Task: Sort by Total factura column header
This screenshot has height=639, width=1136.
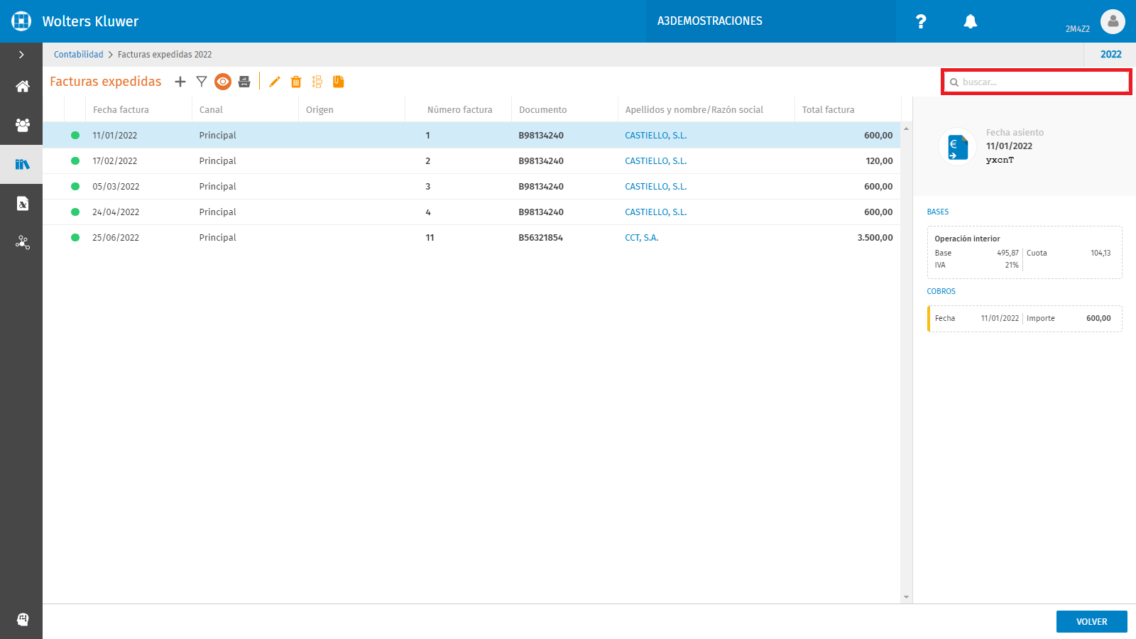Action: point(828,110)
